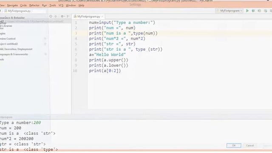Select Plugins in the Settings tree
272x153 pixels.
click(x=3, y=33)
